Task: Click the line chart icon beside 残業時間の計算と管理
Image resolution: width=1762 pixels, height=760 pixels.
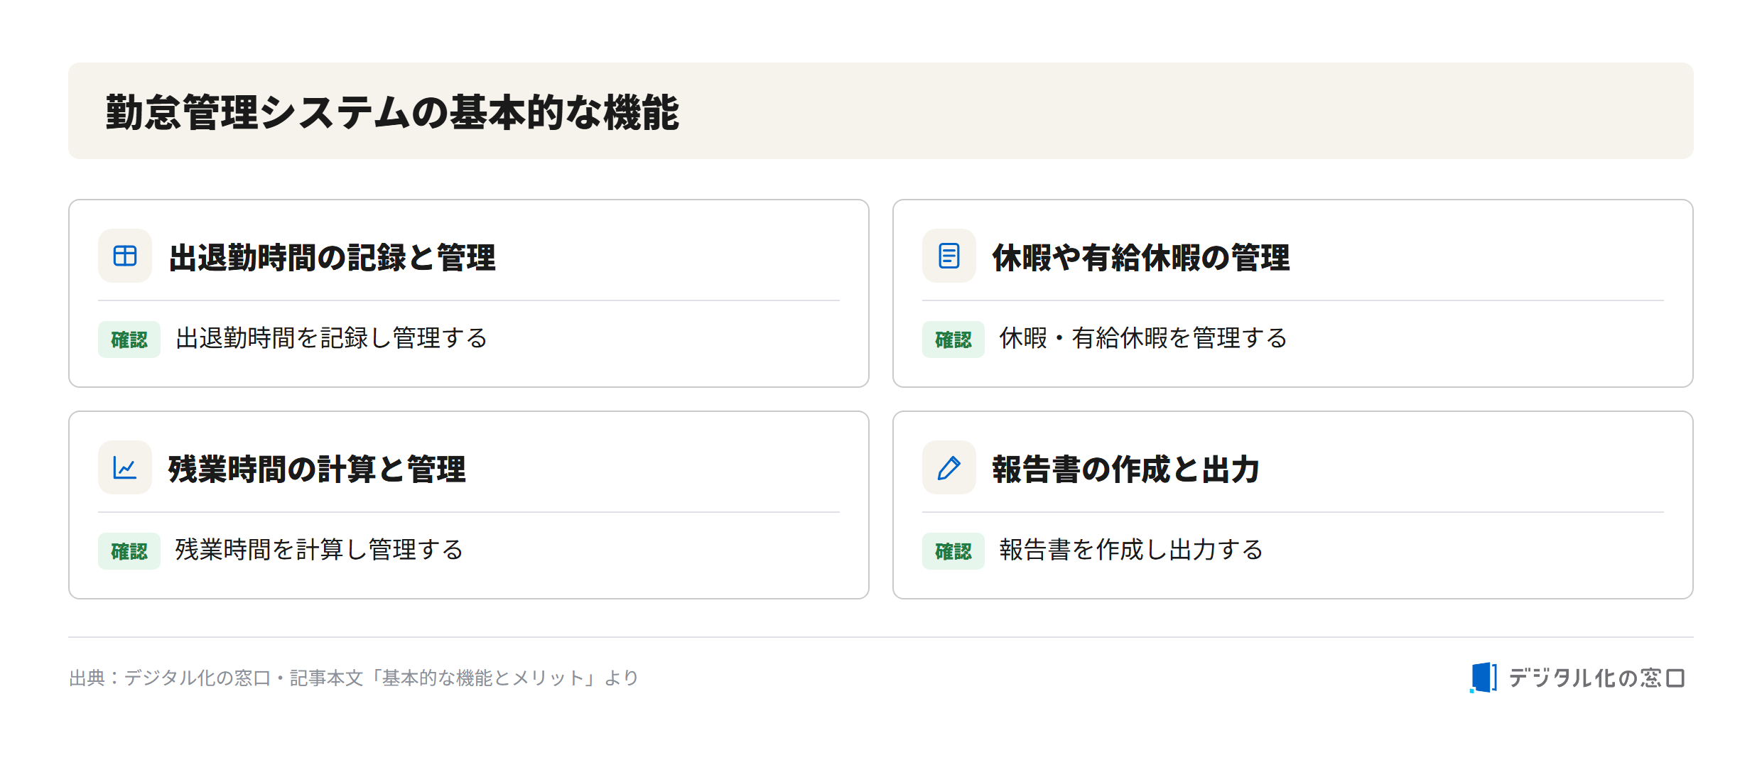Action: click(125, 467)
